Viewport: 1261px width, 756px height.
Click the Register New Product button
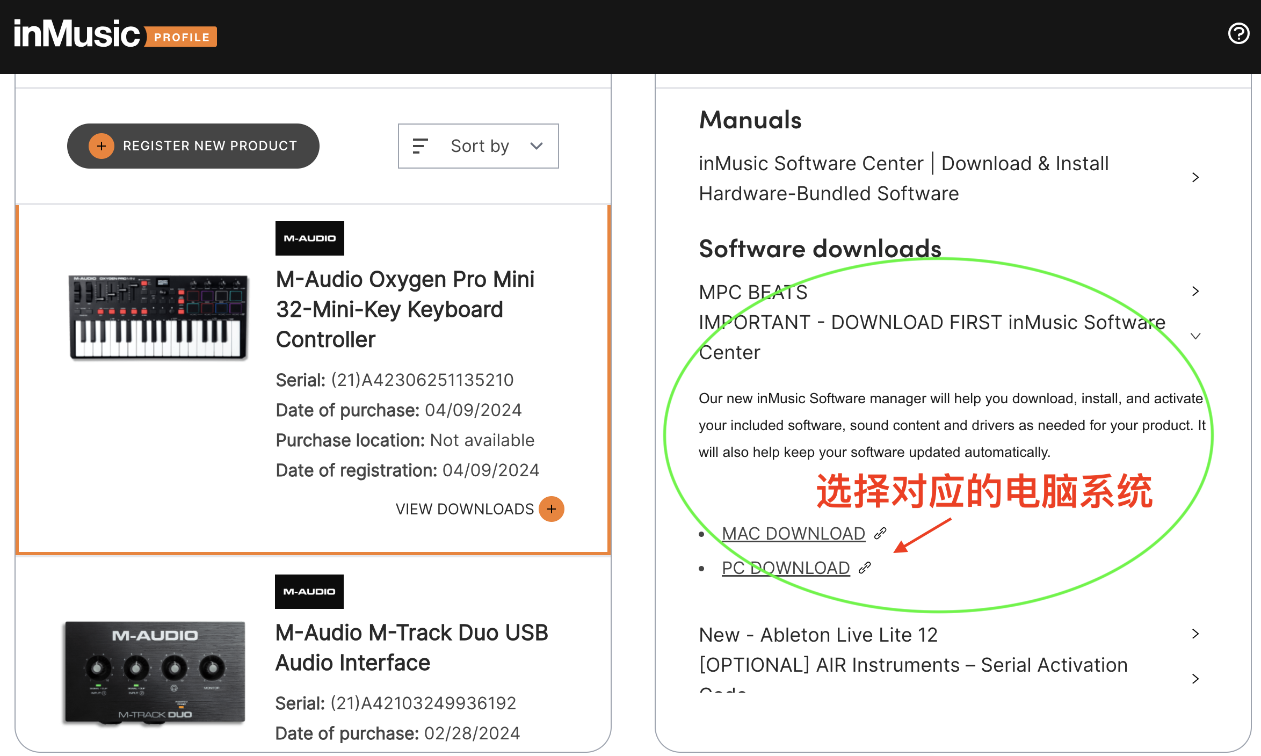coord(193,146)
